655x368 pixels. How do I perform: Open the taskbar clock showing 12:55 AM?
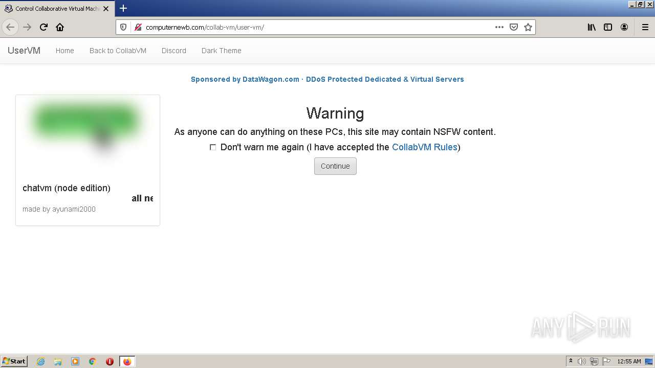click(x=629, y=361)
